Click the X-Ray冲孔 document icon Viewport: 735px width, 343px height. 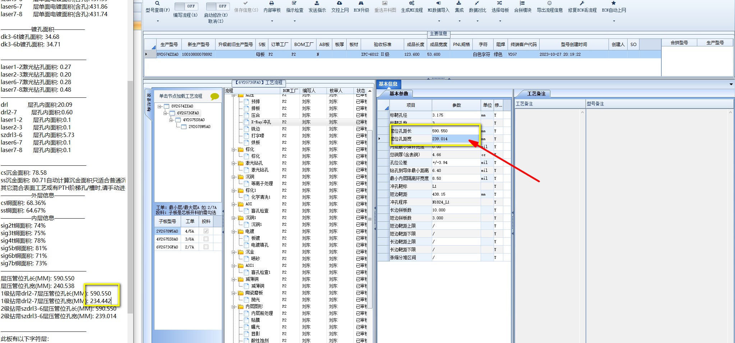pyautogui.click(x=246, y=122)
